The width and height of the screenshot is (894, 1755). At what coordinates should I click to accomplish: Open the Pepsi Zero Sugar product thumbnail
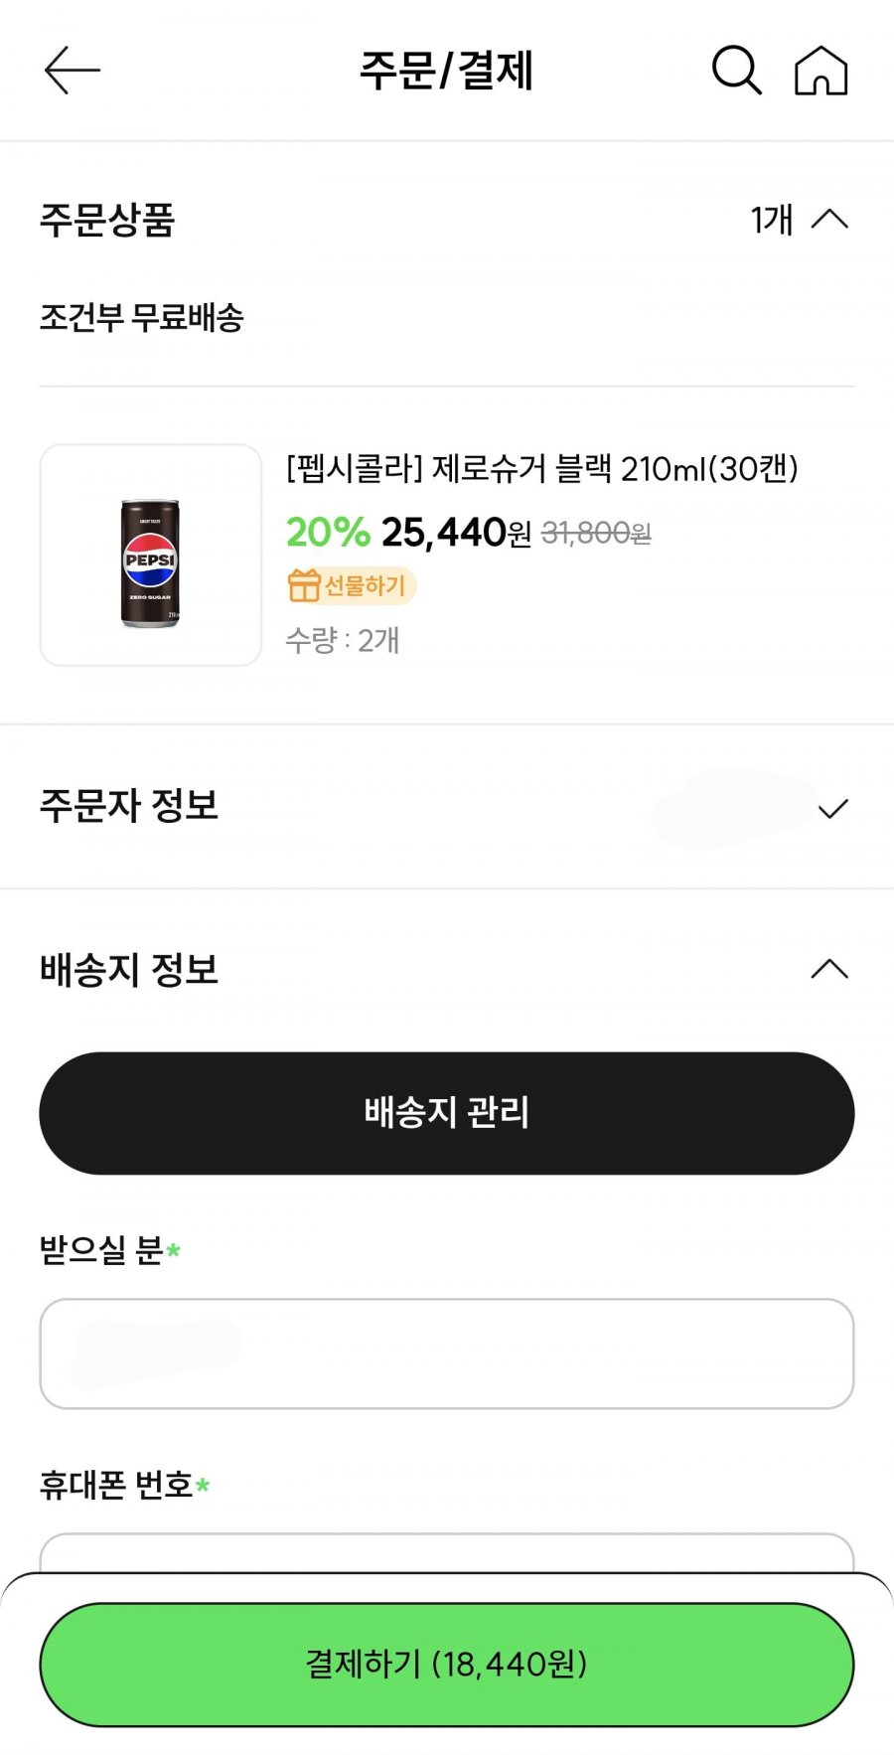[150, 555]
